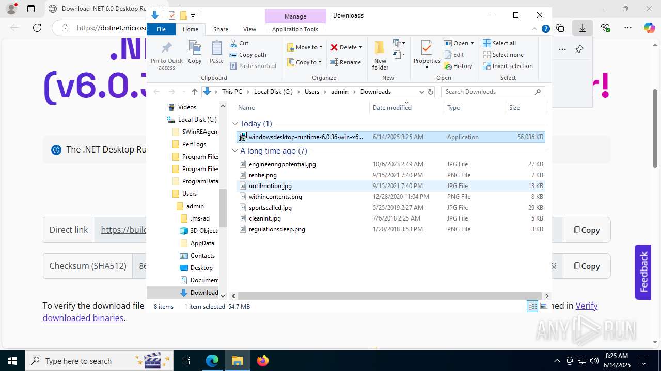Click Users in address breadcrumb
661x371 pixels.
tap(312, 92)
